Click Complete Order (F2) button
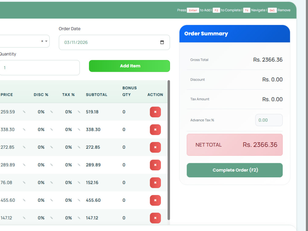Screen dimensions: 308x231 (x=234, y=170)
